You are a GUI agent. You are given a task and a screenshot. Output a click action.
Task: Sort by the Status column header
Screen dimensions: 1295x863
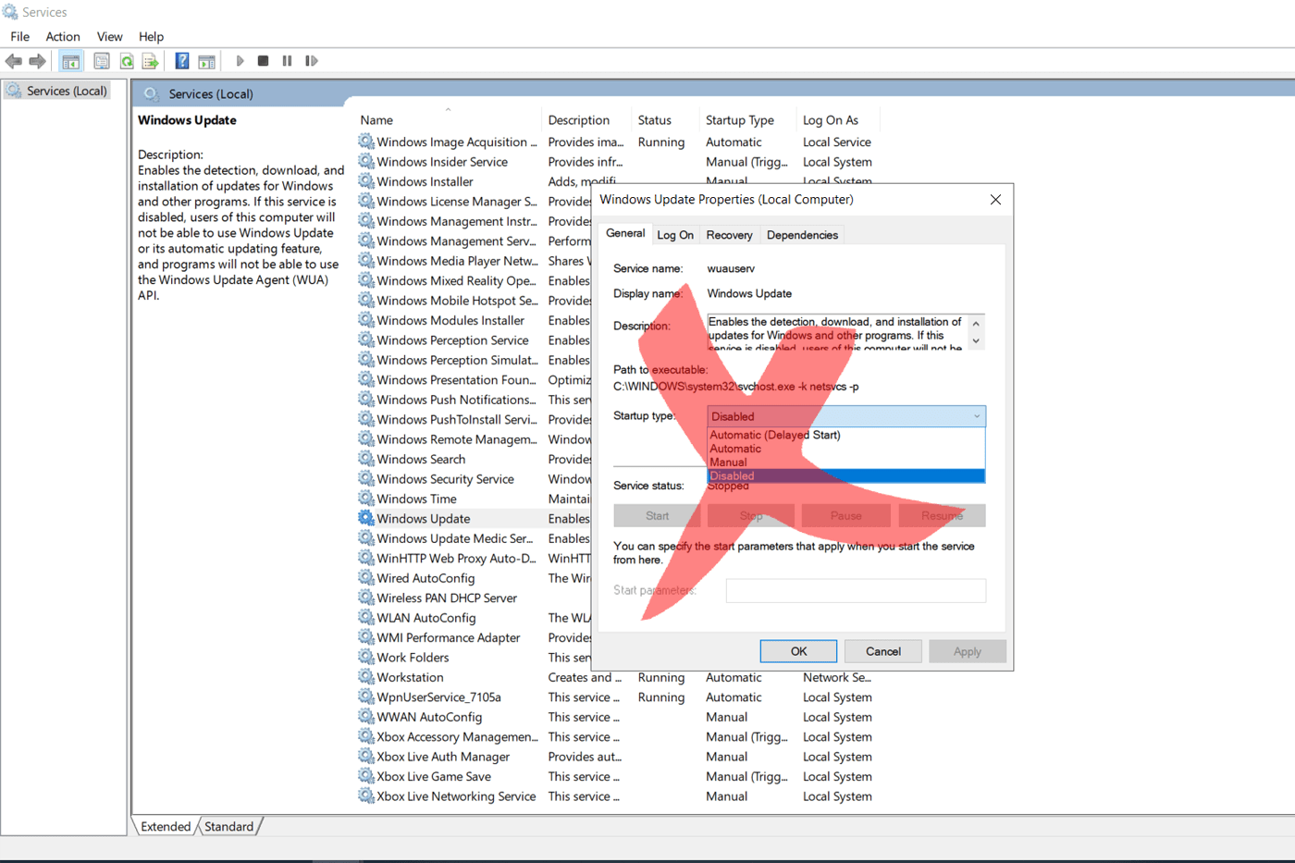tap(654, 120)
